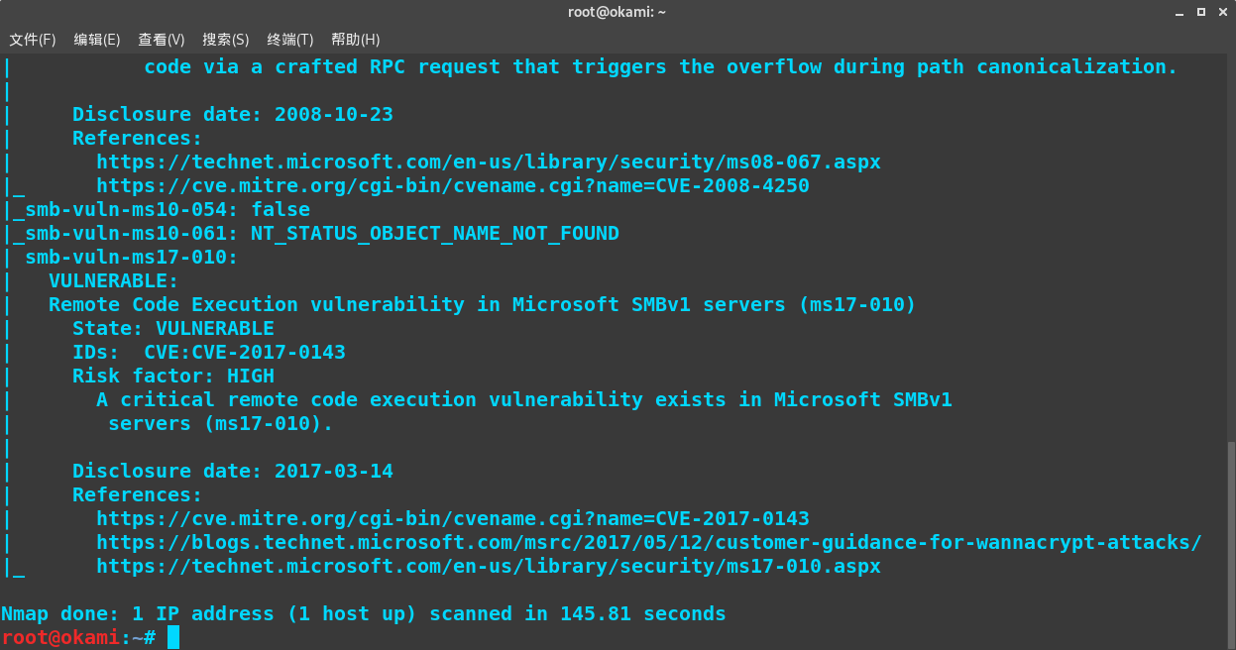The height and width of the screenshot is (650, 1236).
Task: Click the wannacrypt customer-guidance blogs.technet.microsoft.com link
Action: pyautogui.click(x=648, y=542)
